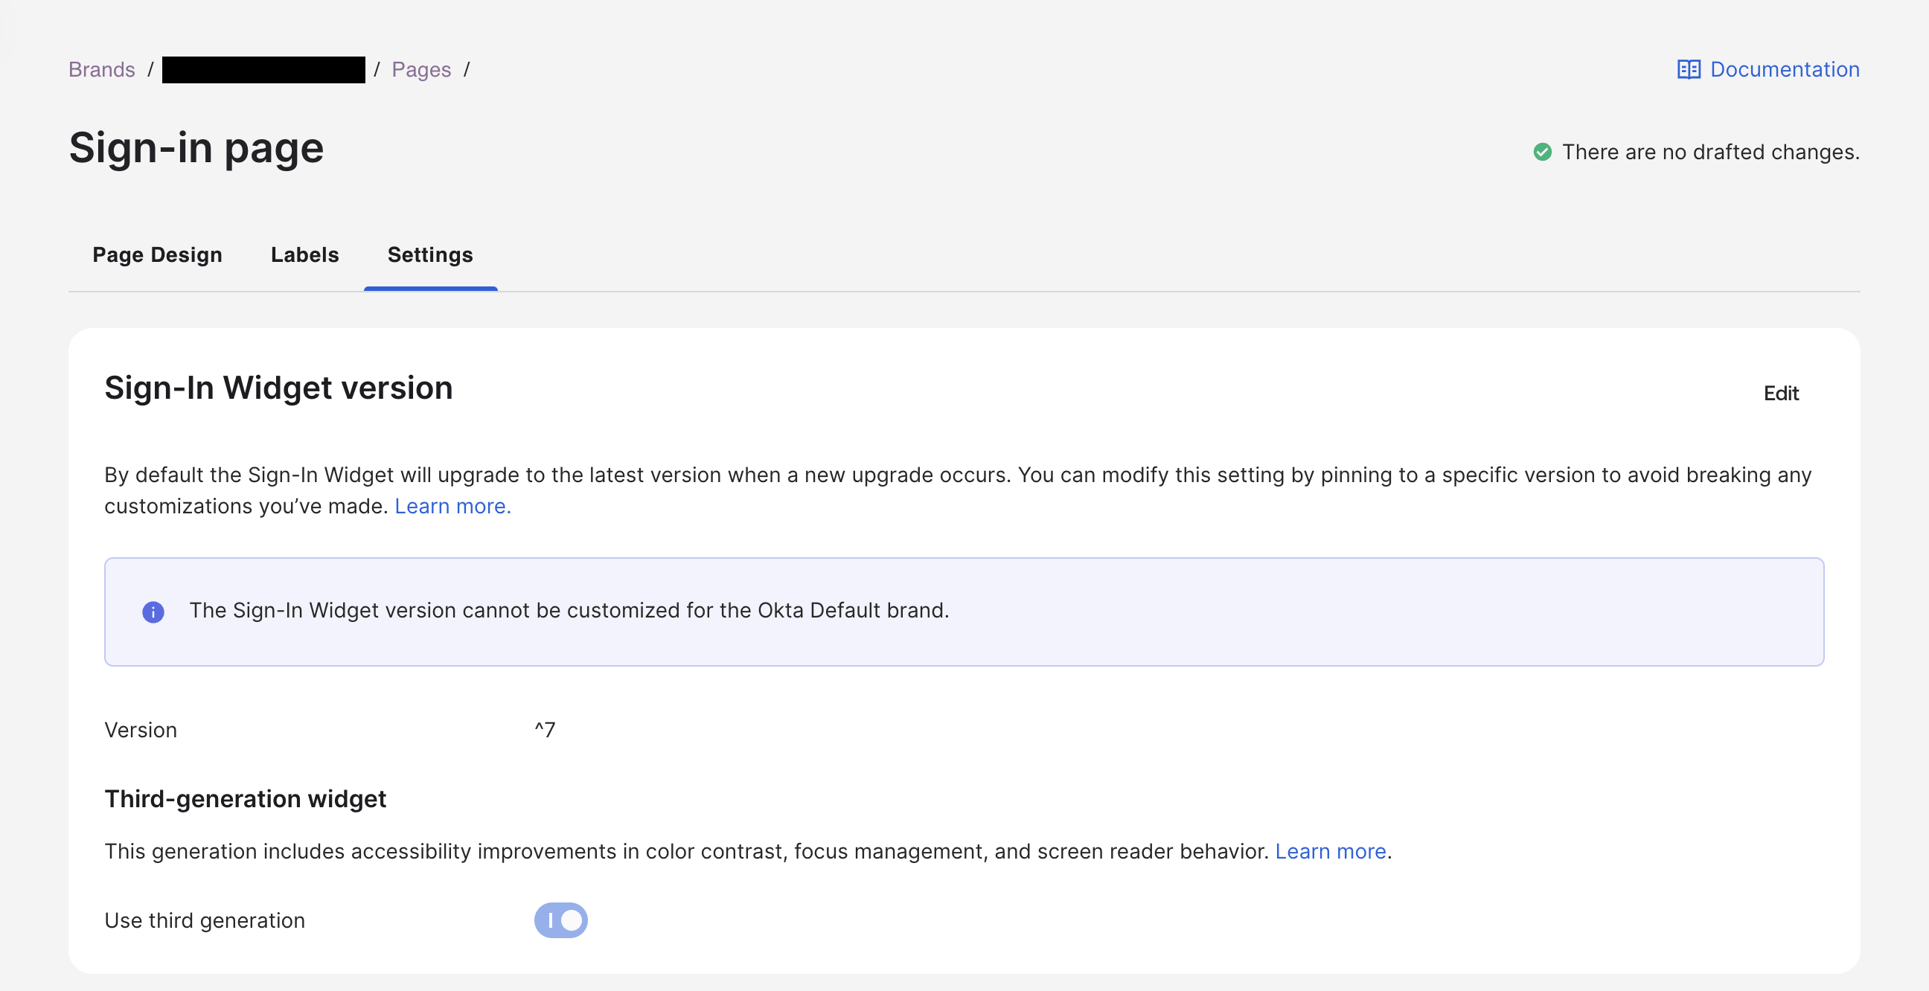The image size is (1929, 991).
Task: Switch to the Labels tab
Action: [x=305, y=254]
